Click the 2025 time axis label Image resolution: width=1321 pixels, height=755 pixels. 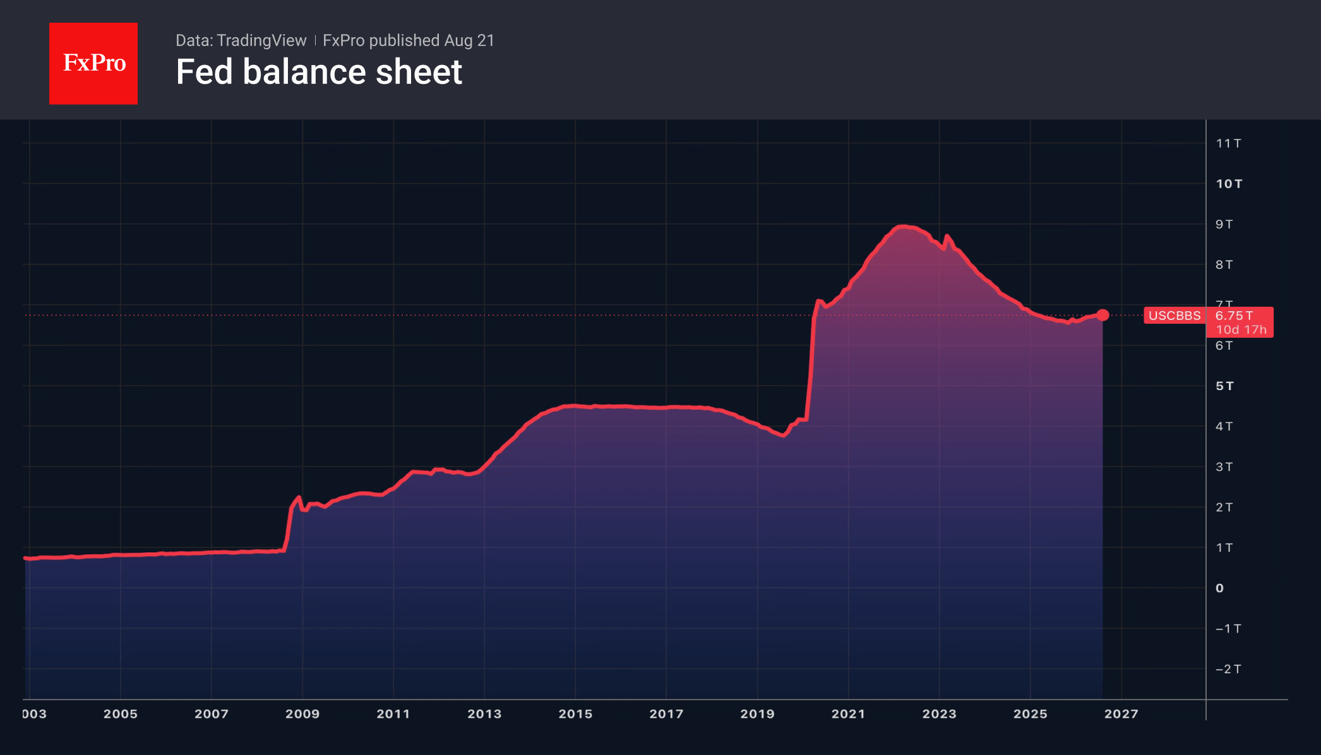coord(1030,713)
